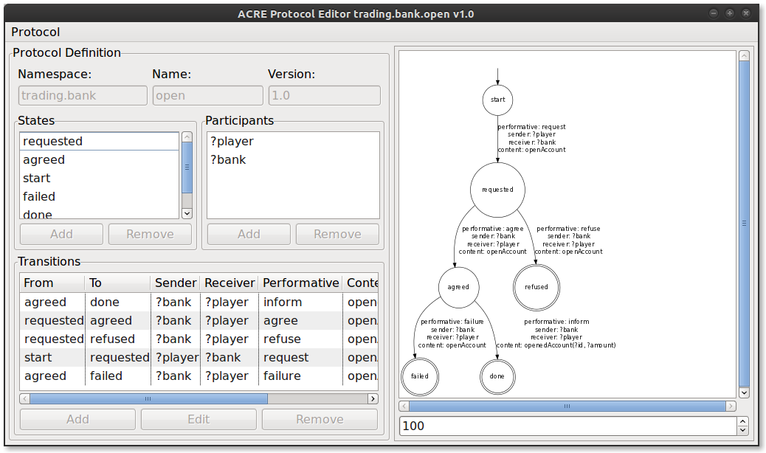Select the 'done' state in States list
Screen dimensions: 766x453
(x=100, y=214)
